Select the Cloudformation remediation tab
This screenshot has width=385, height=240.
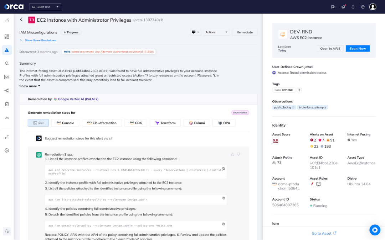pos(102,123)
